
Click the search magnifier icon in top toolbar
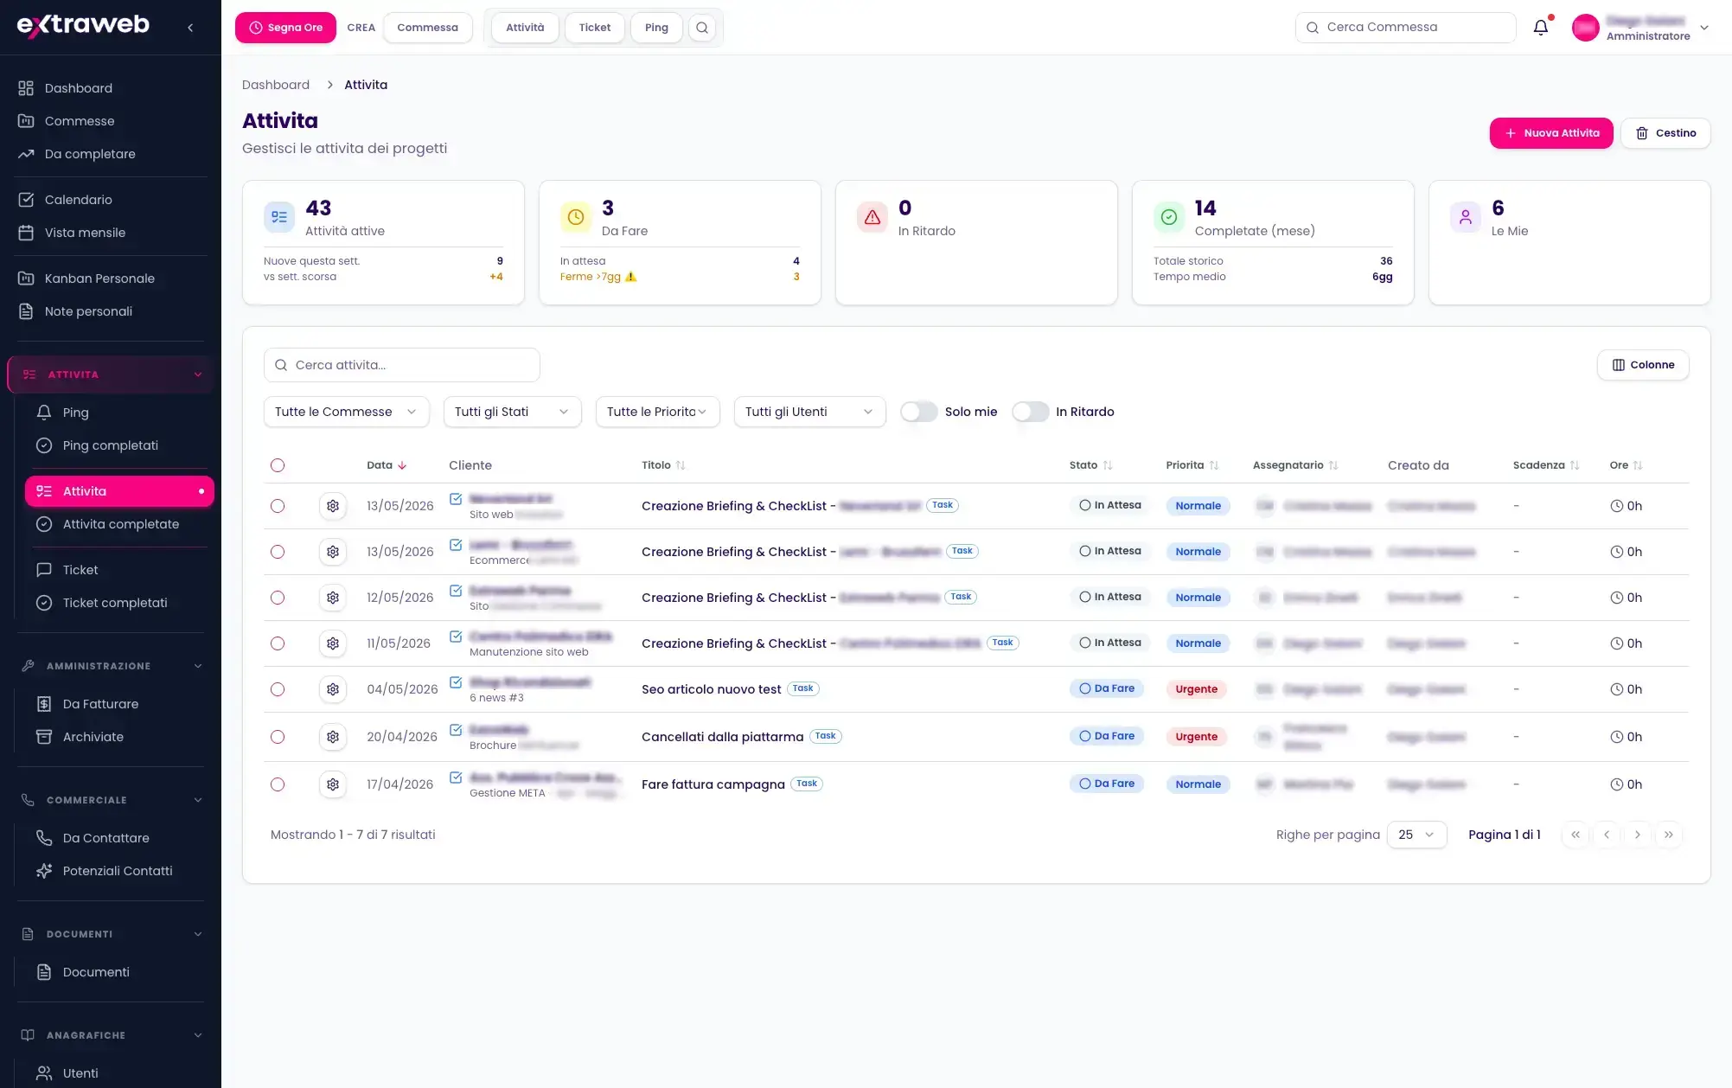click(702, 28)
